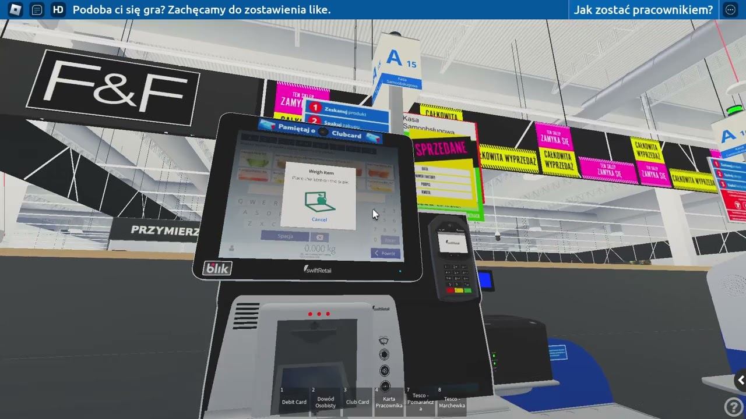This screenshot has height=419, width=746.
Task: Click the 'Pamiętaj o Clubcard' banner
Action: point(320,132)
